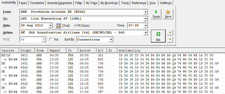Select flight SK/LH 3611 row
Viewport: 225px width, 94px height.
(112, 55)
